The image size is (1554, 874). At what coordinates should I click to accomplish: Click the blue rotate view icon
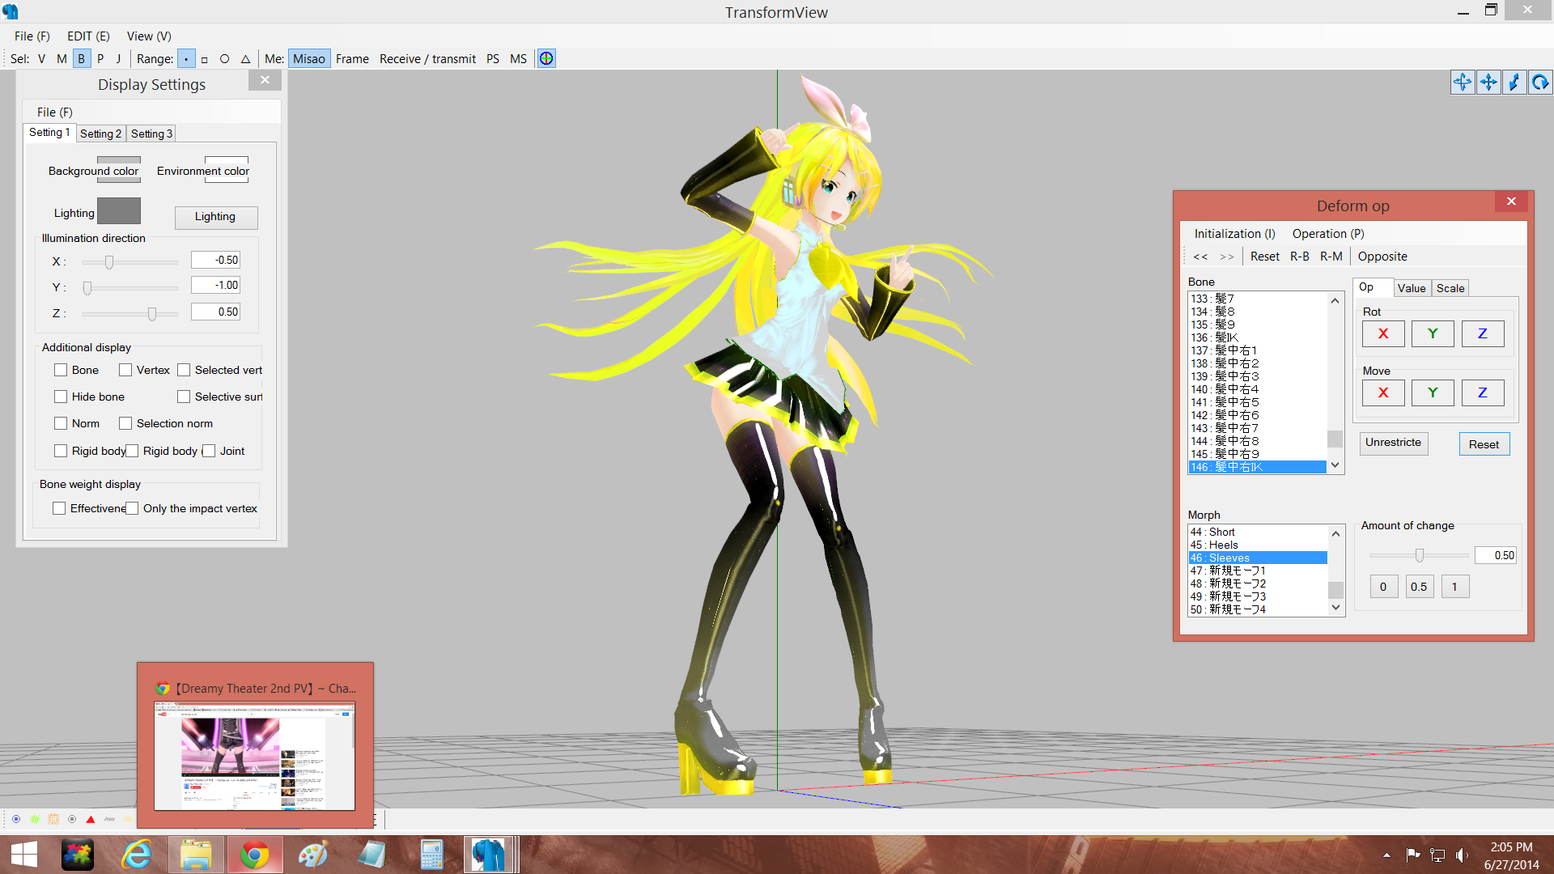click(x=1540, y=82)
